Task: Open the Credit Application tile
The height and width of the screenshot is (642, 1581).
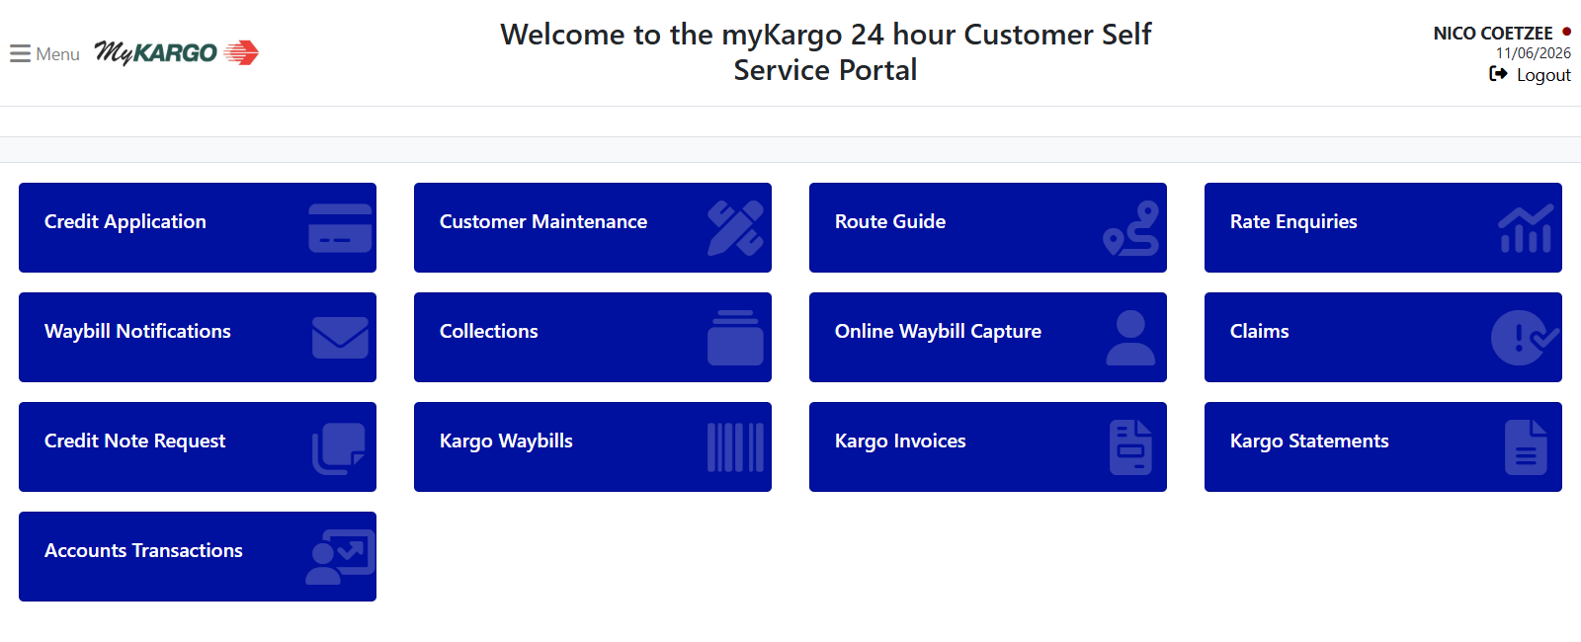Action: pos(198,227)
